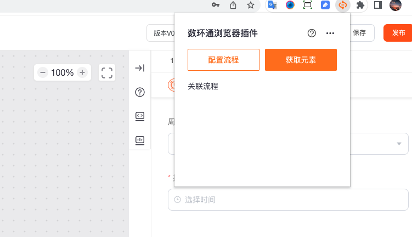The width and height of the screenshot is (412, 237).
Task: Zoom out the canvas with minus button
Action: [x=43, y=72]
